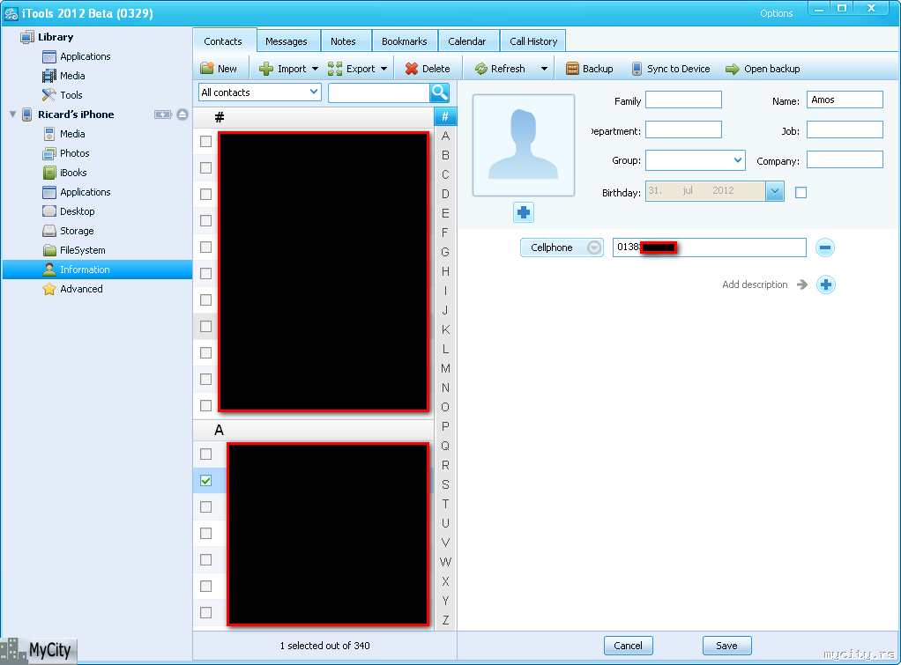The height and width of the screenshot is (665, 901).
Task: Open the All contacts dropdown
Action: (259, 92)
